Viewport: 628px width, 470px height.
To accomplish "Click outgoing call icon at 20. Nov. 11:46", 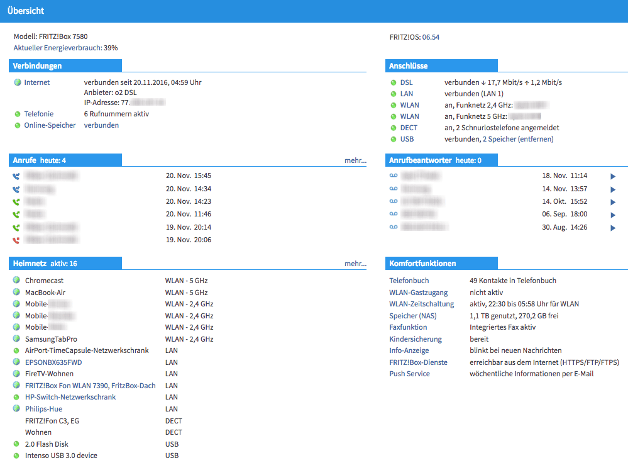I will click(x=16, y=215).
